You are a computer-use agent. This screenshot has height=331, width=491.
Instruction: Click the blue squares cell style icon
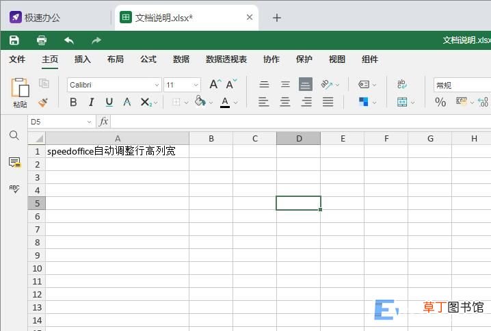(364, 102)
